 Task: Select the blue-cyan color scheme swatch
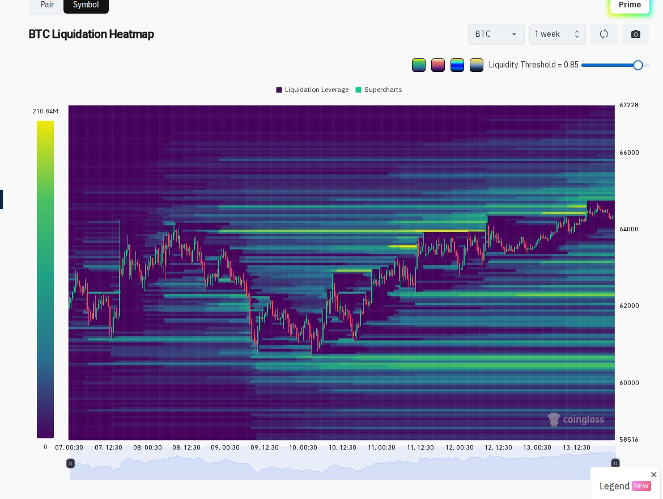(x=457, y=65)
